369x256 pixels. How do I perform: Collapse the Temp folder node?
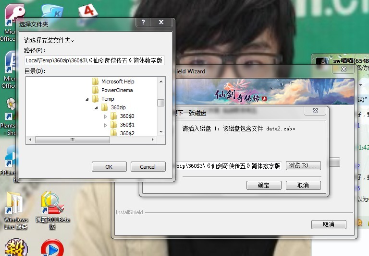click(x=87, y=99)
